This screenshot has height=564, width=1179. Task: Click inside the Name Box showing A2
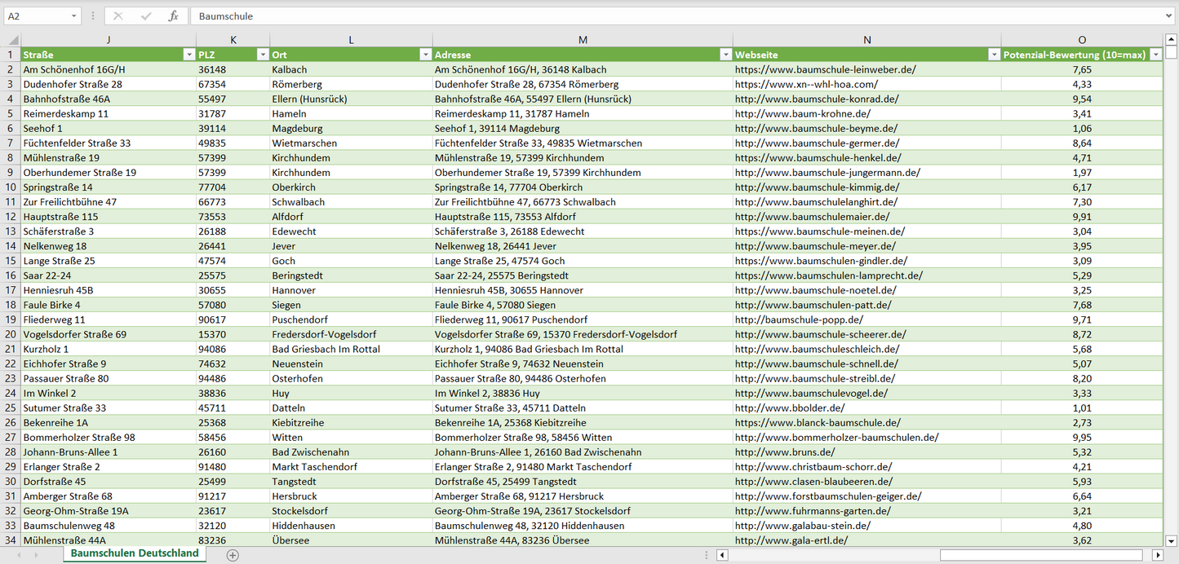(x=34, y=16)
